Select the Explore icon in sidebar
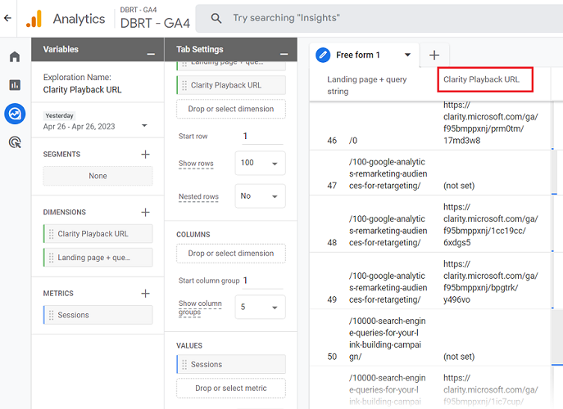The width and height of the screenshot is (563, 409). (x=15, y=114)
